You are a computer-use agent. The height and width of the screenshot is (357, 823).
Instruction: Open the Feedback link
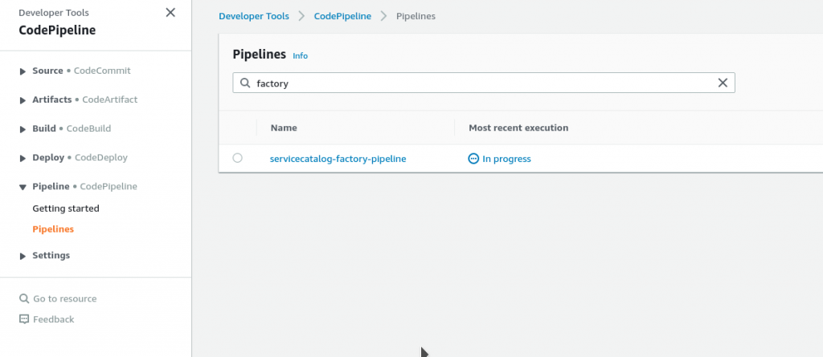pyautogui.click(x=54, y=319)
